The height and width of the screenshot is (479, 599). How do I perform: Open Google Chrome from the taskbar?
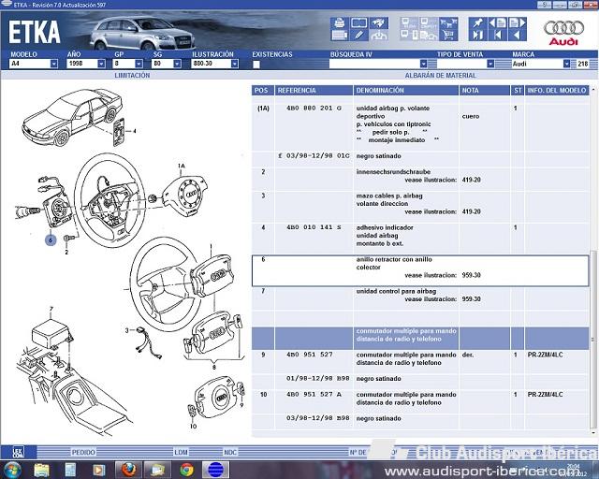[x=186, y=470]
